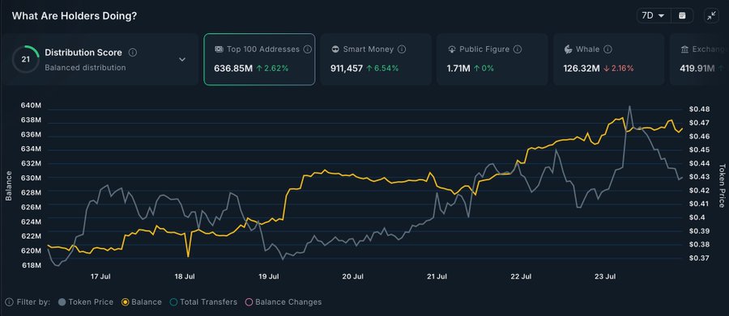Click info icon beside Top 100 Addresses
The image size is (729, 316).
(307, 49)
